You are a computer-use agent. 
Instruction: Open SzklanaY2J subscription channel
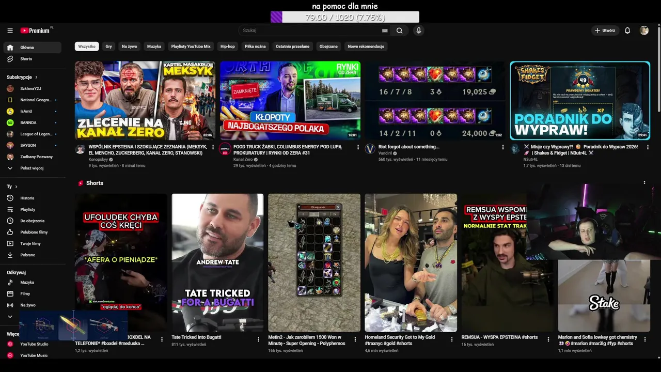(x=32, y=88)
